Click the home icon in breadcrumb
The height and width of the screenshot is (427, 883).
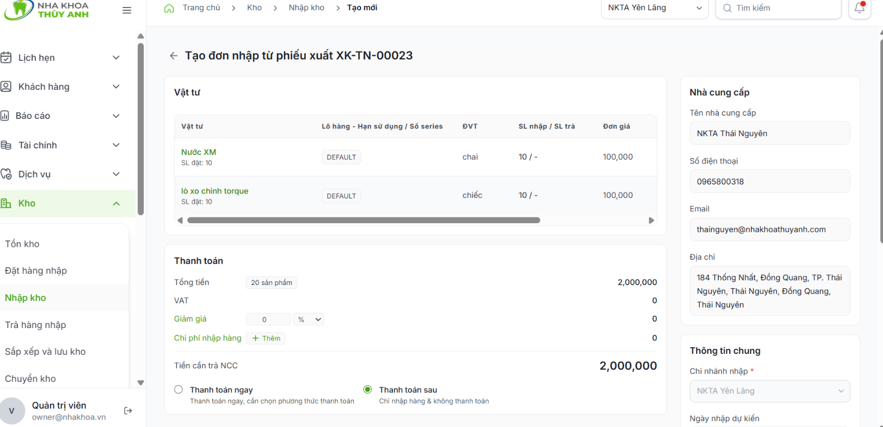(x=169, y=8)
